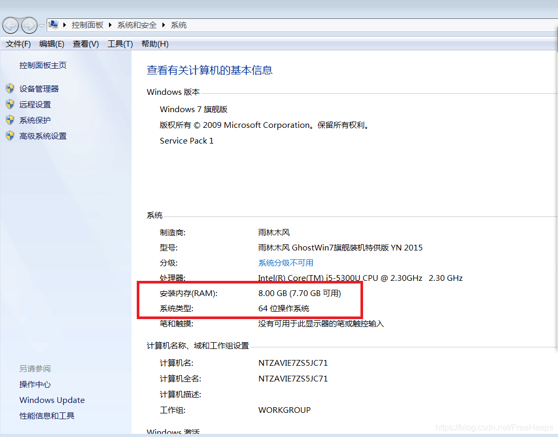Open the 编辑(E) menu
This screenshot has width=558, height=437.
[x=51, y=44]
